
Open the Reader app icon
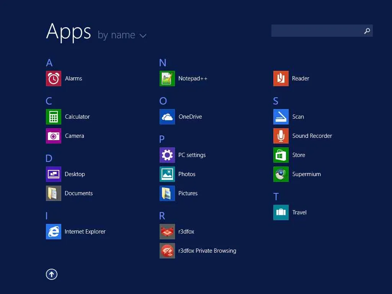[281, 78]
